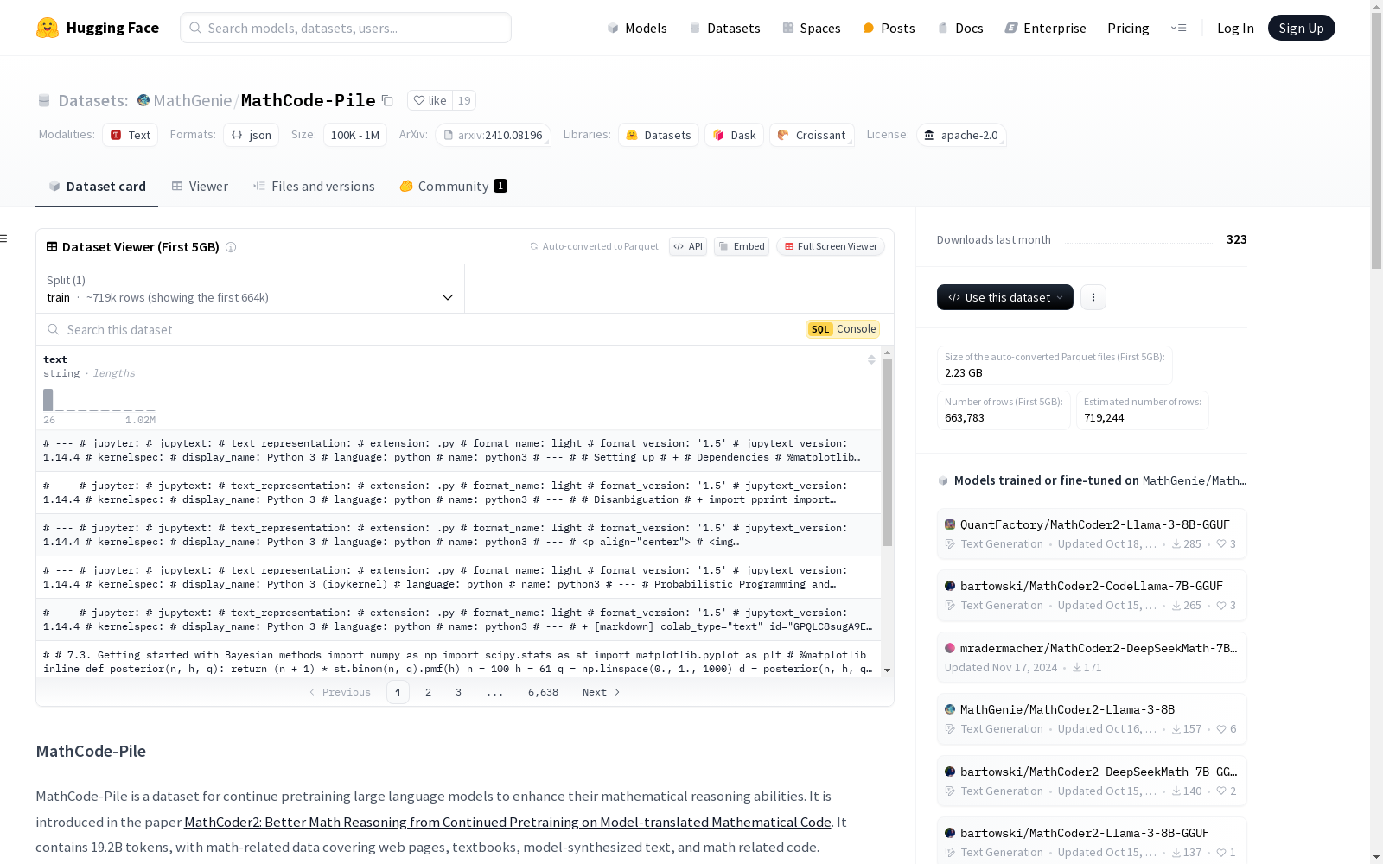Click the Dask library tag
The width and height of the screenshot is (1383, 864).
(734, 135)
